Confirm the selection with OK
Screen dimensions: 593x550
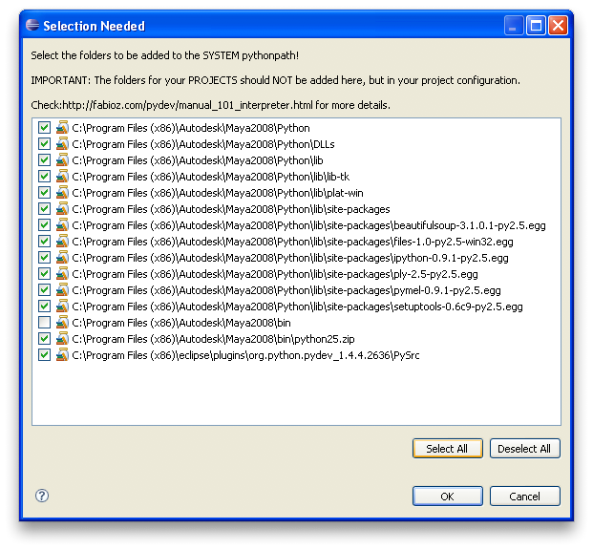pyautogui.click(x=447, y=497)
